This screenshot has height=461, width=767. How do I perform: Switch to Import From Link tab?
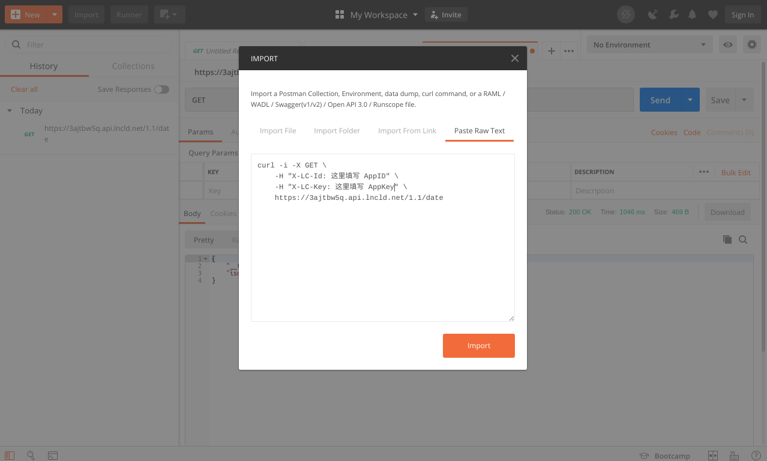pos(407,130)
